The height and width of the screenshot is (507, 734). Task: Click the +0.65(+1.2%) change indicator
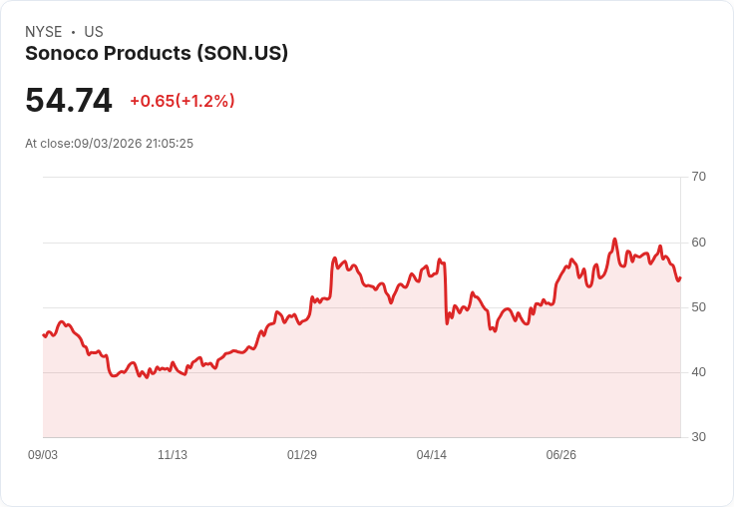tap(183, 101)
